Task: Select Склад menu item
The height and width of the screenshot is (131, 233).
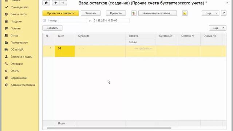Action: 14,36
